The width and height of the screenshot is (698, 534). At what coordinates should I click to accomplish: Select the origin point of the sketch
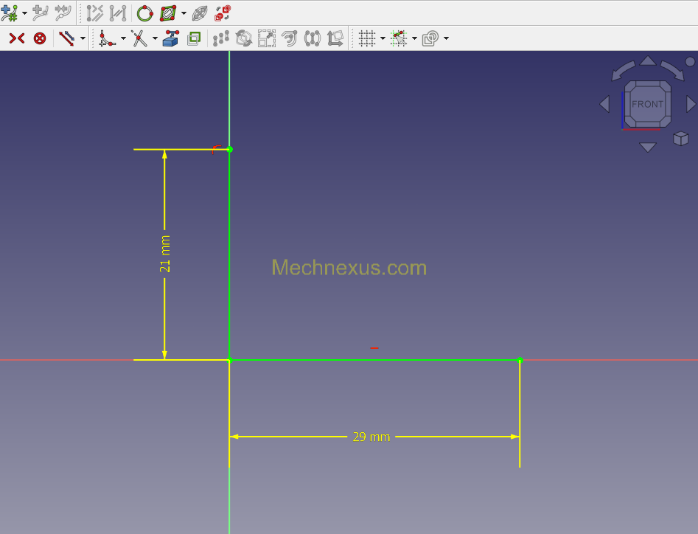point(230,360)
